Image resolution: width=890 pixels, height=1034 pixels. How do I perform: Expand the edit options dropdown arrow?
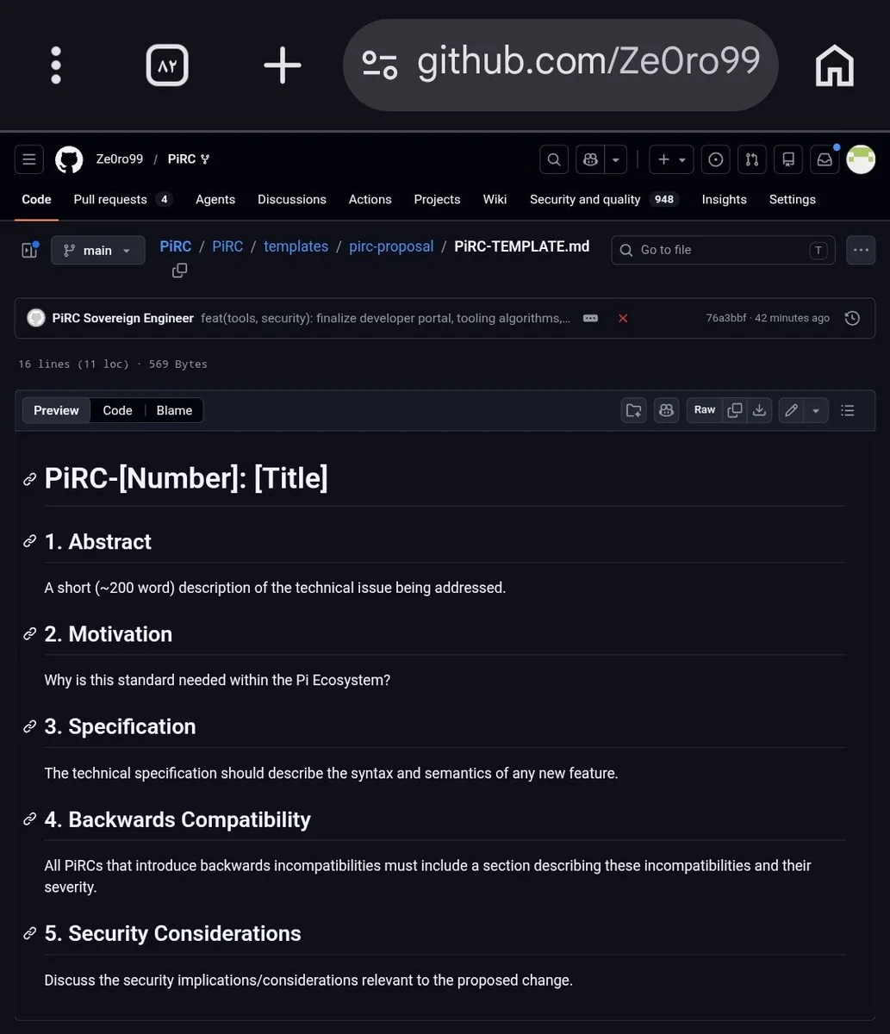(x=816, y=410)
